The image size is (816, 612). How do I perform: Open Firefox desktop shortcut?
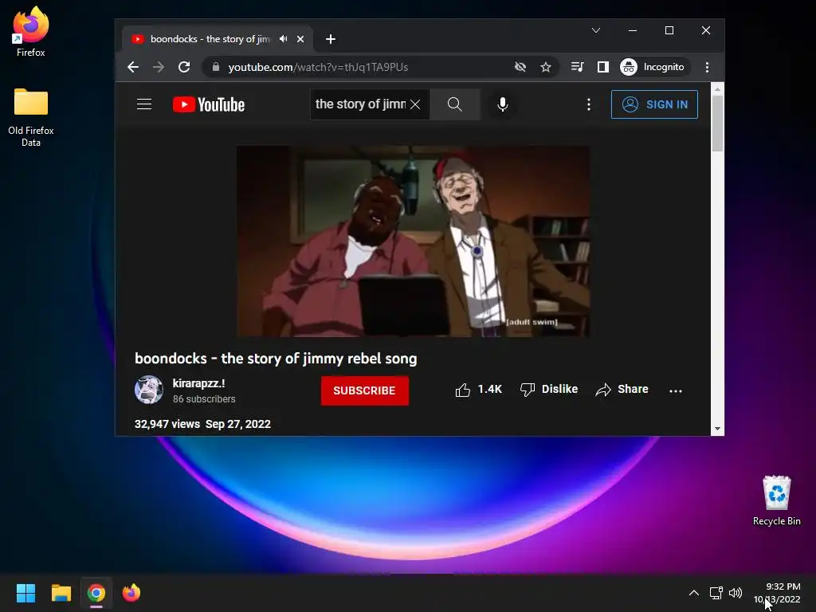coord(31,31)
